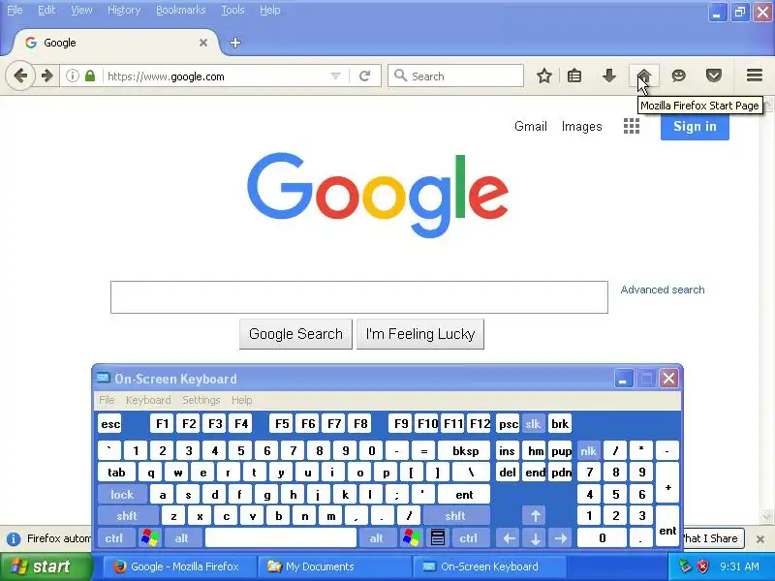Click the application menu key on keyboard
Screen dimensions: 775x581
pyautogui.click(x=438, y=538)
